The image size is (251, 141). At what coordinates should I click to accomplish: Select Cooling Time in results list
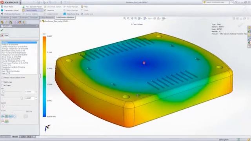7,65
